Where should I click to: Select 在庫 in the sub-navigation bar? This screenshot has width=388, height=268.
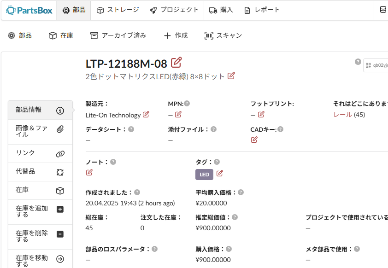(61, 35)
